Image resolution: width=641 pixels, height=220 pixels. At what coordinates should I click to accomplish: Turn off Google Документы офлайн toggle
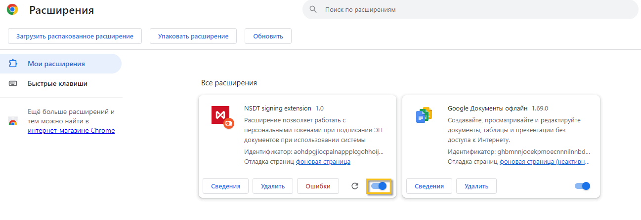tap(583, 186)
